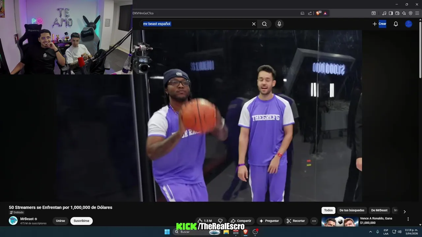Click the video title '50 Streamers se Enfrentan'
Image resolution: width=422 pixels, height=237 pixels.
[x=61, y=207]
